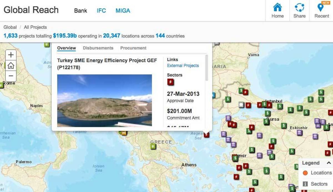
Task: Select the blue marker beside the popup edge
Action: tap(213, 95)
